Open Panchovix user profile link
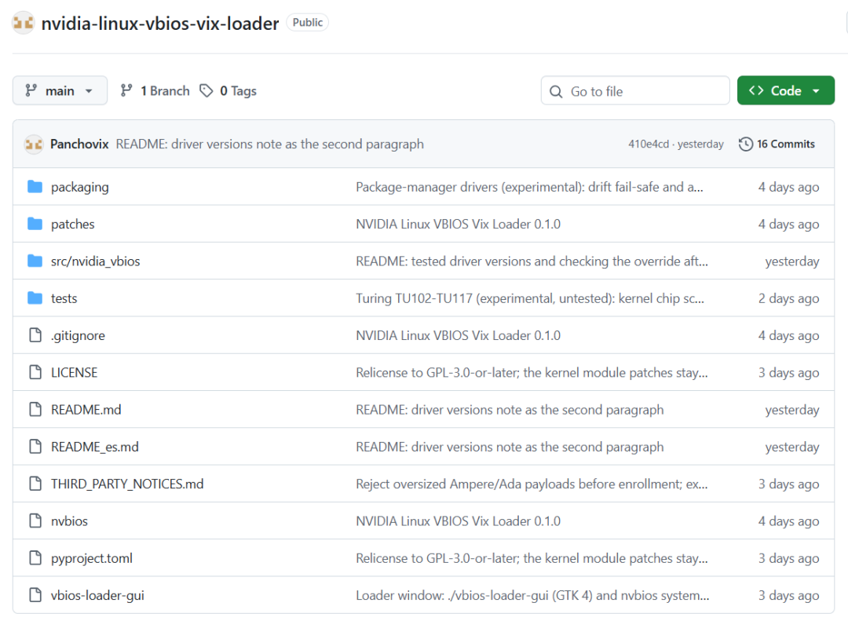848x621 pixels. 79,144
